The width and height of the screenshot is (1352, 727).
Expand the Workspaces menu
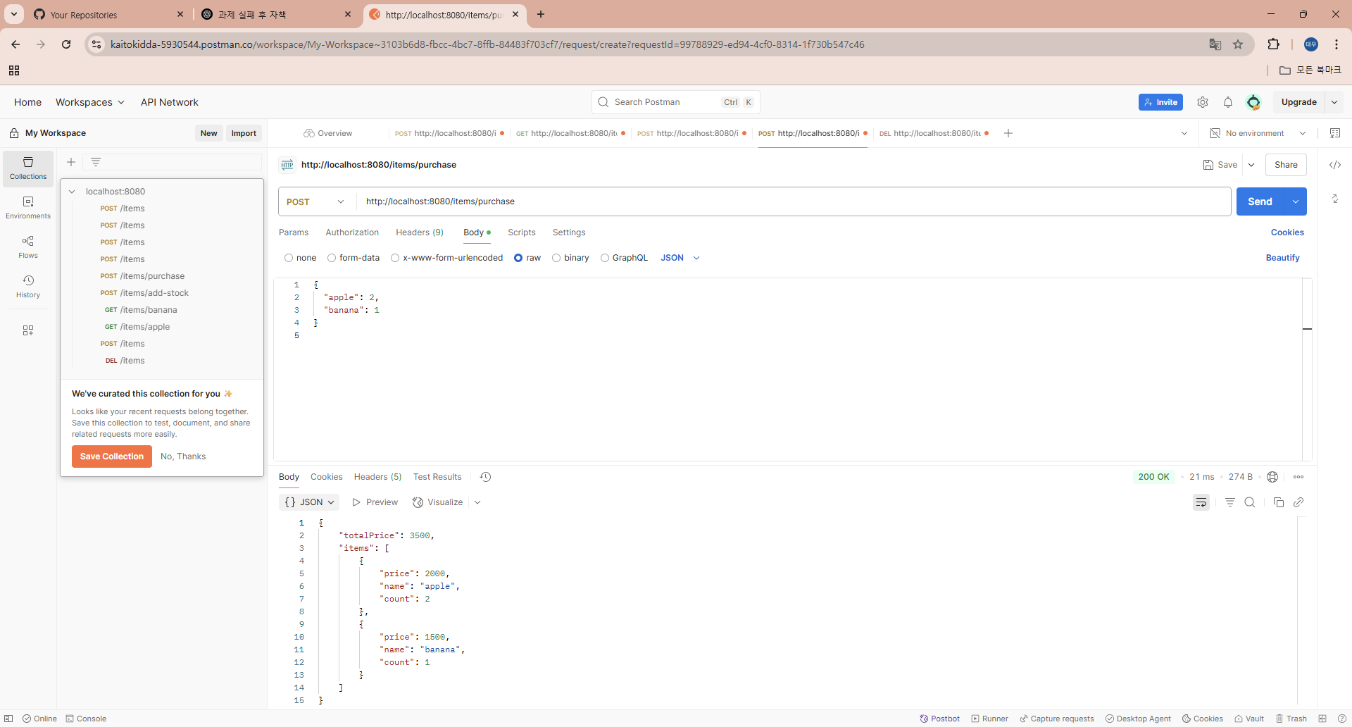pos(90,102)
